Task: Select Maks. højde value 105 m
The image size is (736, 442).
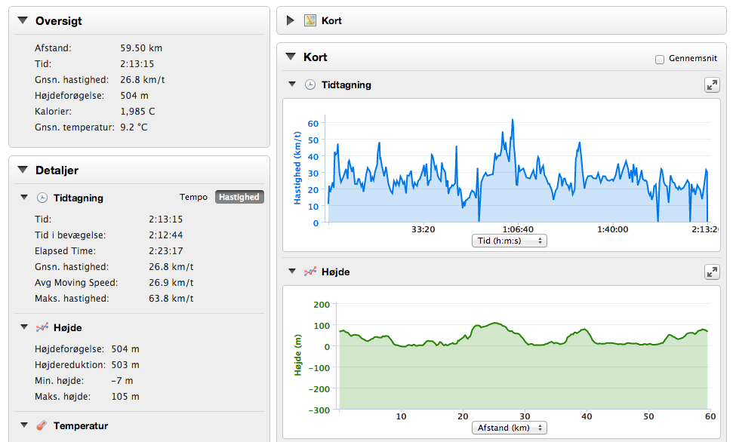Action: [x=125, y=397]
